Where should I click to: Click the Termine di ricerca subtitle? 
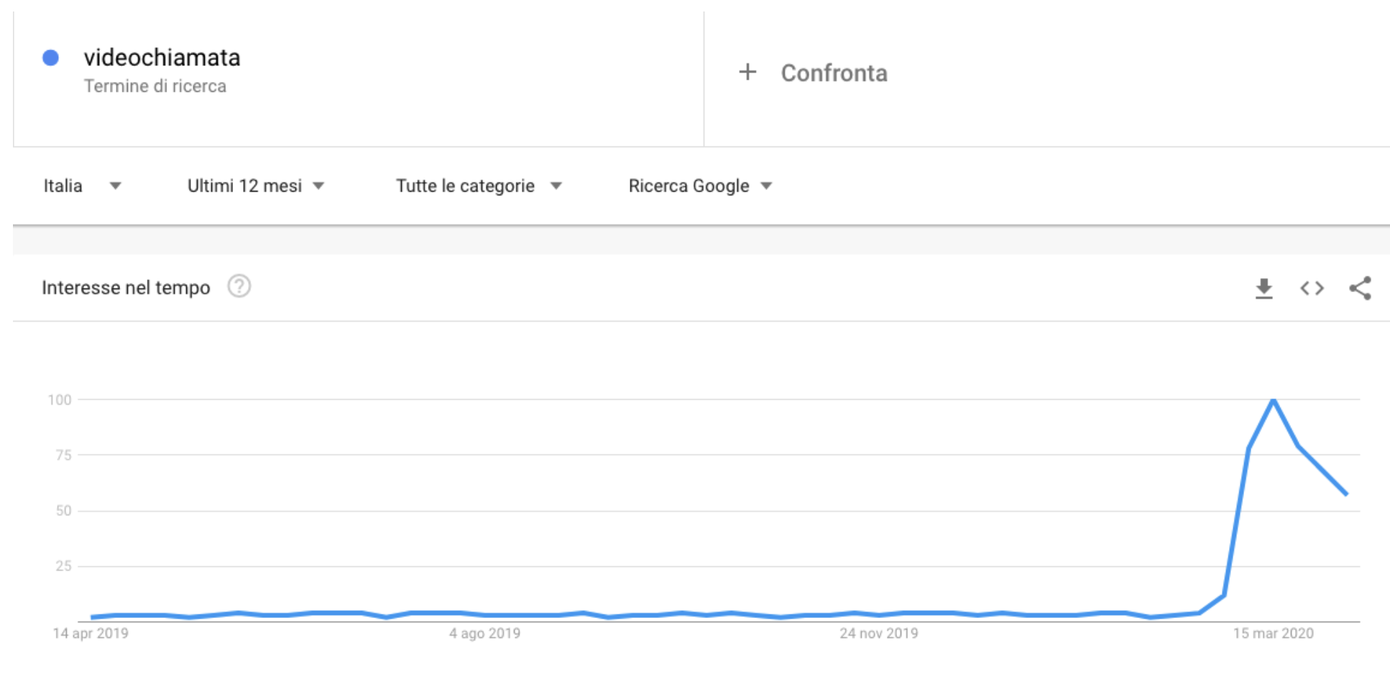coord(155,86)
